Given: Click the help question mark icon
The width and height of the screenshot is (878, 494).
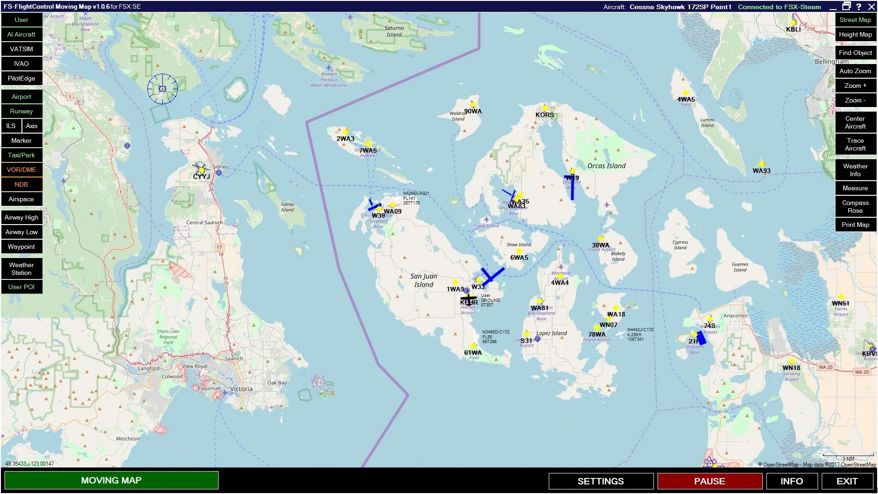Looking at the screenshot, I should [x=858, y=6].
